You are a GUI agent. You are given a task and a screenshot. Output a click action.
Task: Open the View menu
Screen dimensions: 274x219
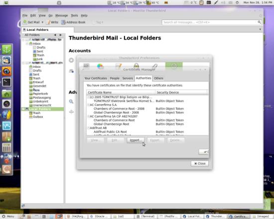[42, 15]
